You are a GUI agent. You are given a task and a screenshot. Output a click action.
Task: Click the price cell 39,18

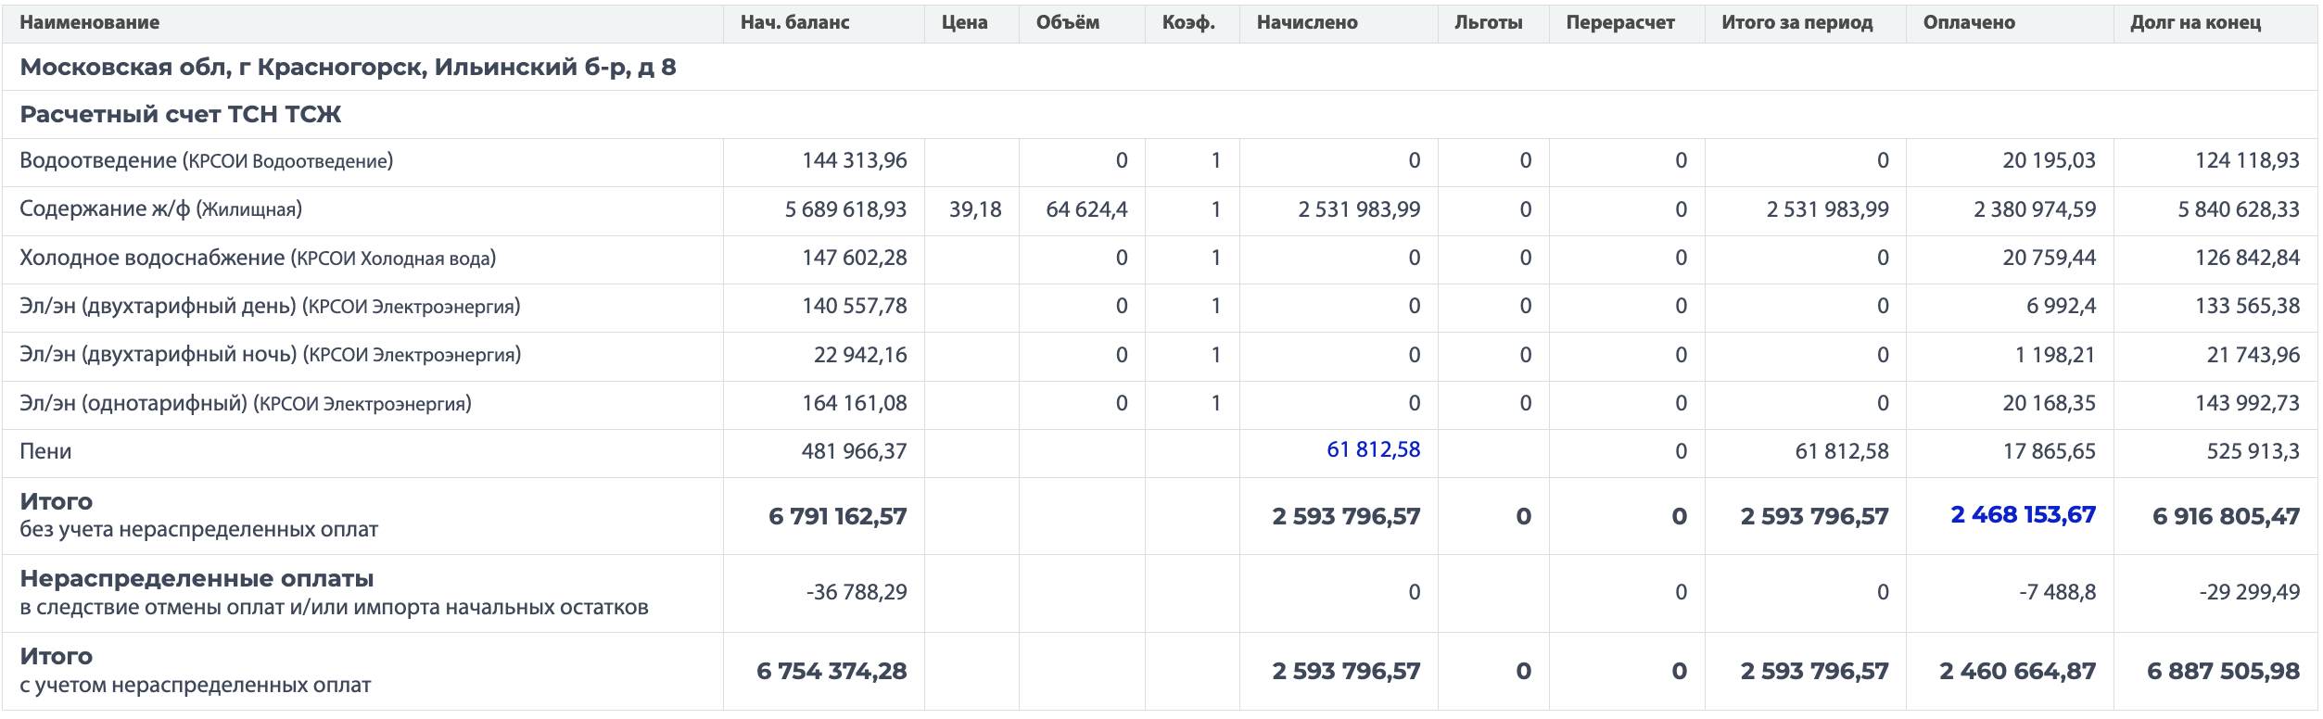[x=975, y=210]
